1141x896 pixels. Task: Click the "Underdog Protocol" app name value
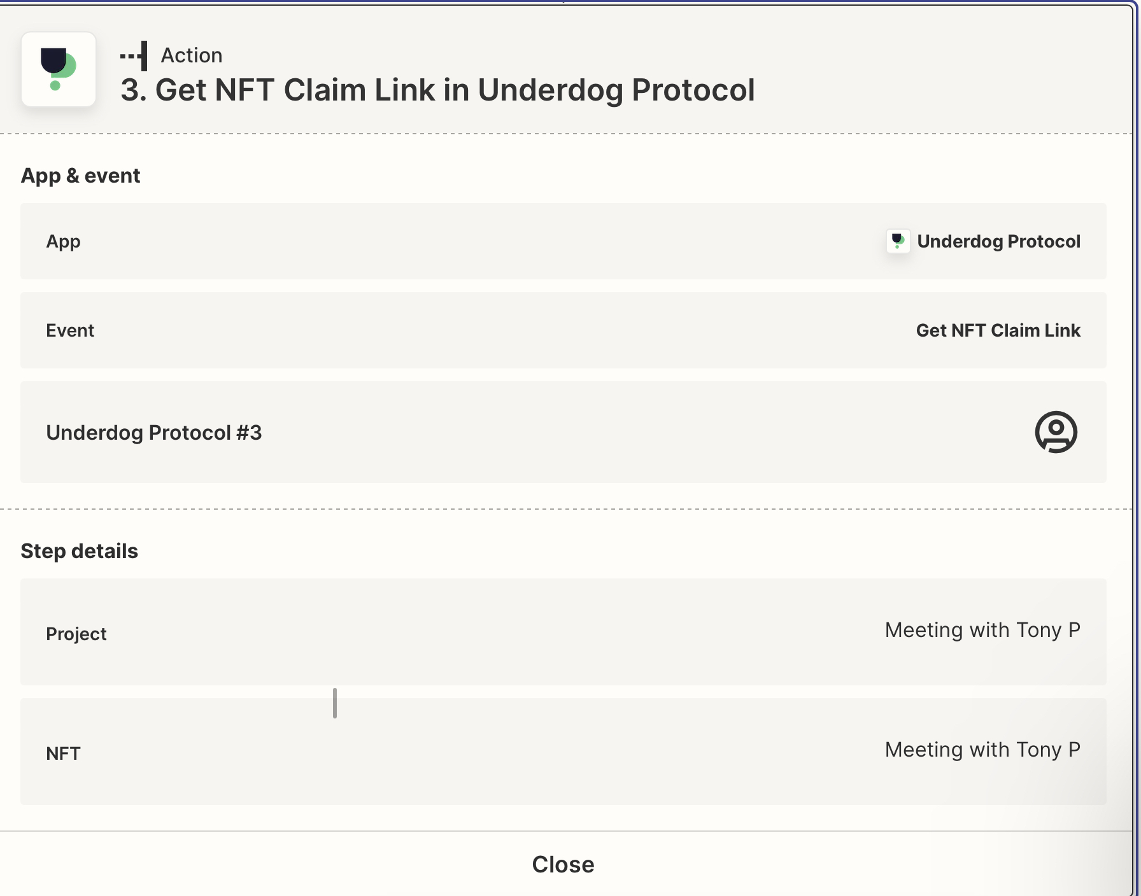click(998, 241)
